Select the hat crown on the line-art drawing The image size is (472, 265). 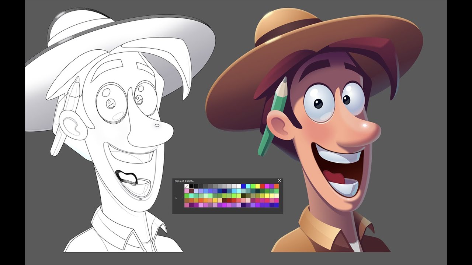pos(79,26)
